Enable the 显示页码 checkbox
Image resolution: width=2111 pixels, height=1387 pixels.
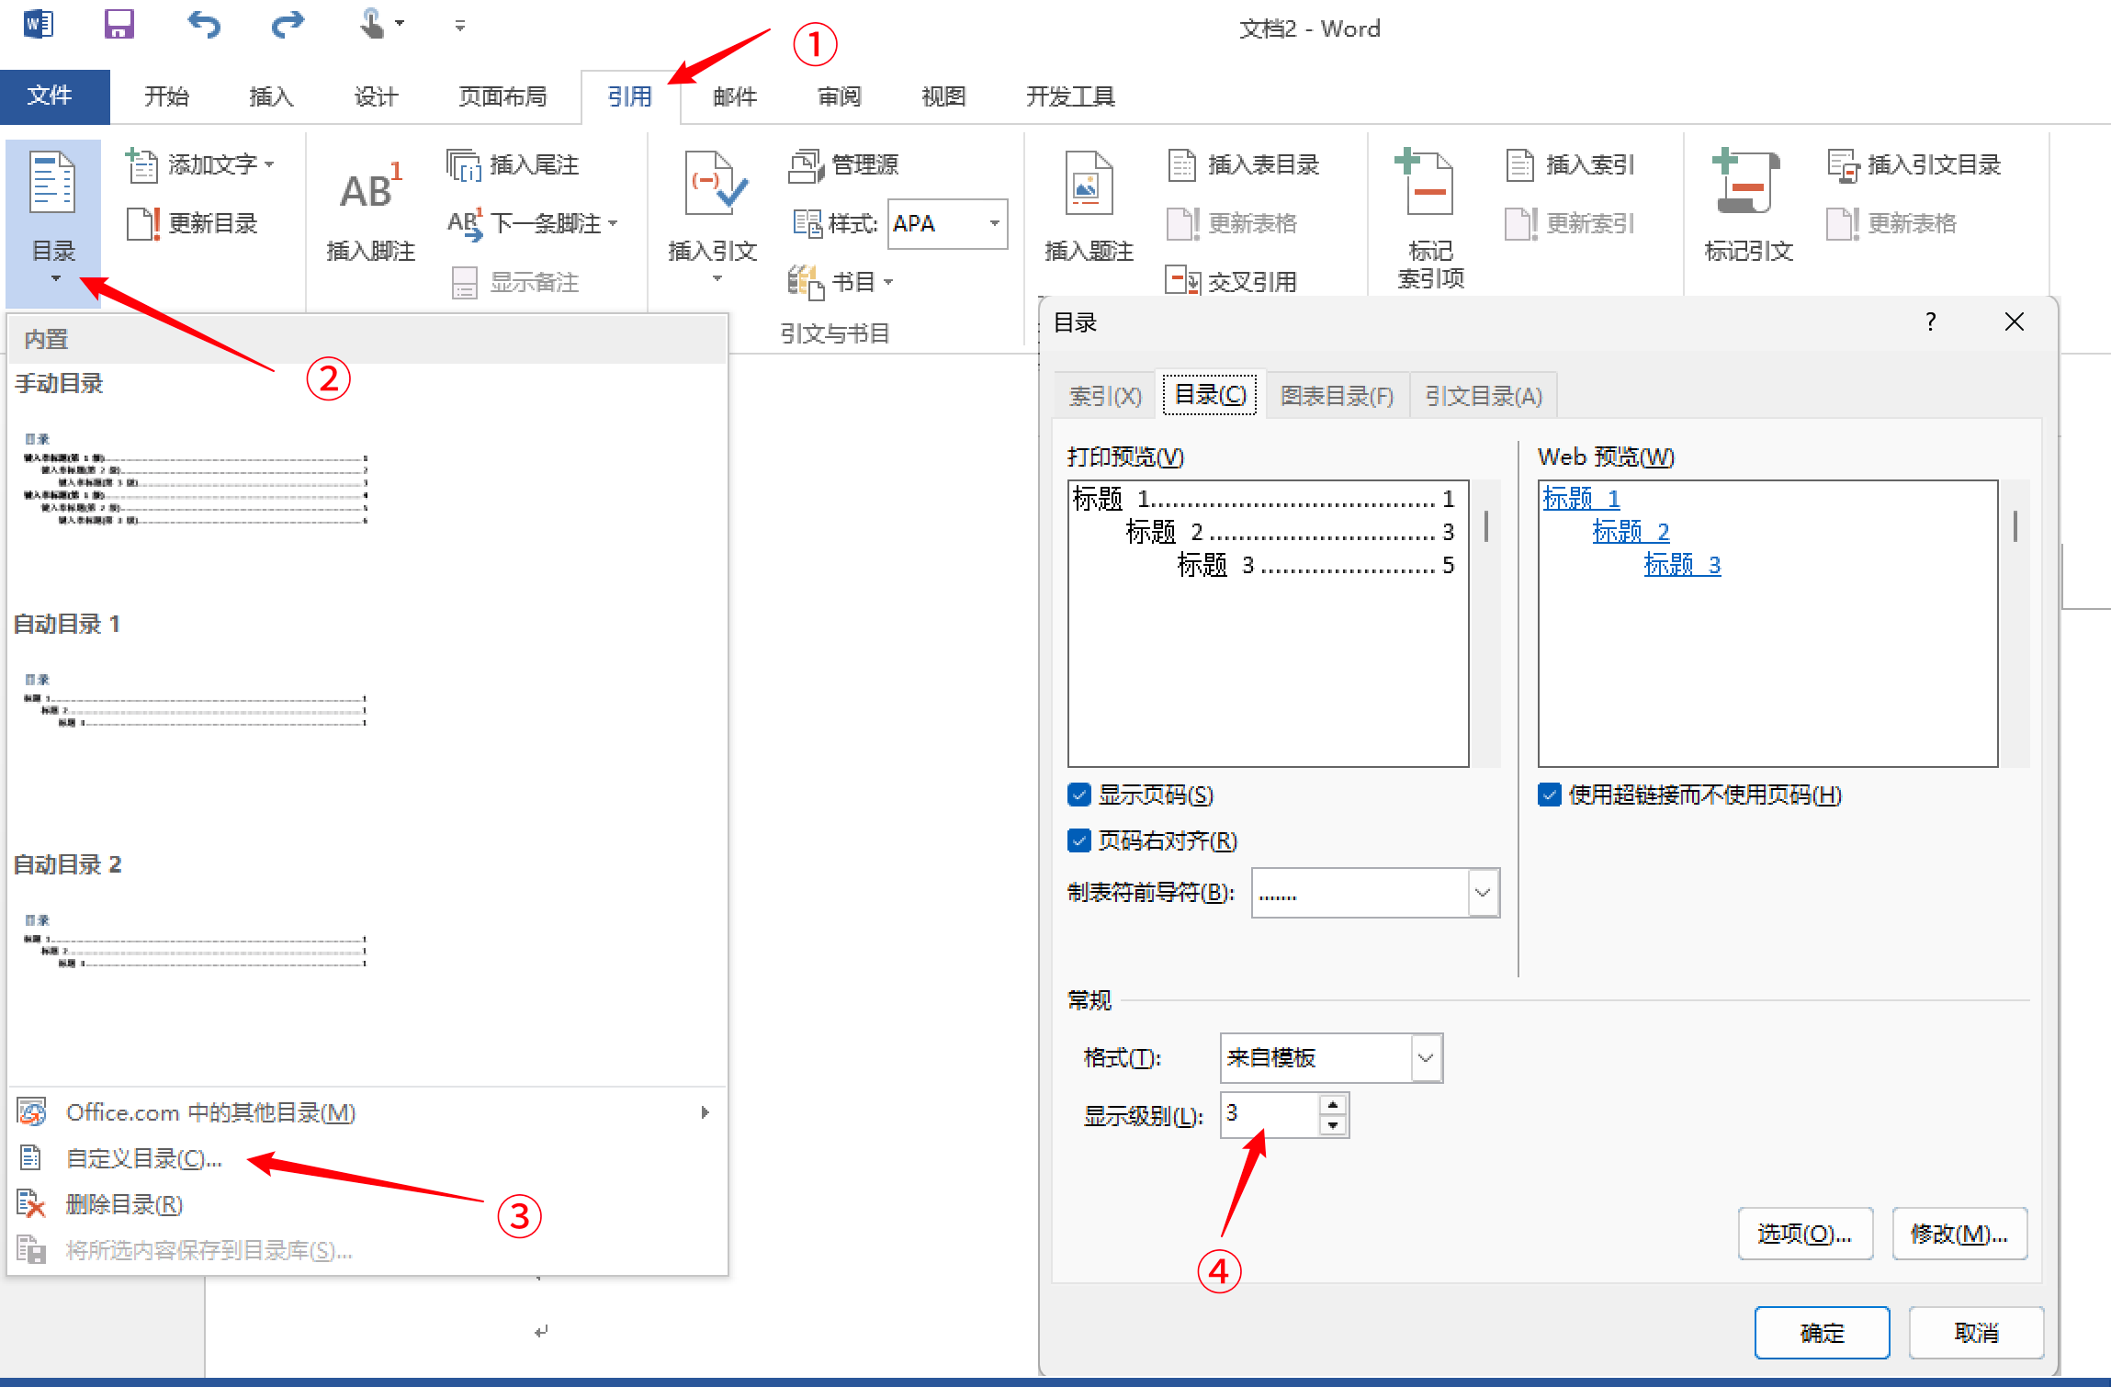point(1078,795)
